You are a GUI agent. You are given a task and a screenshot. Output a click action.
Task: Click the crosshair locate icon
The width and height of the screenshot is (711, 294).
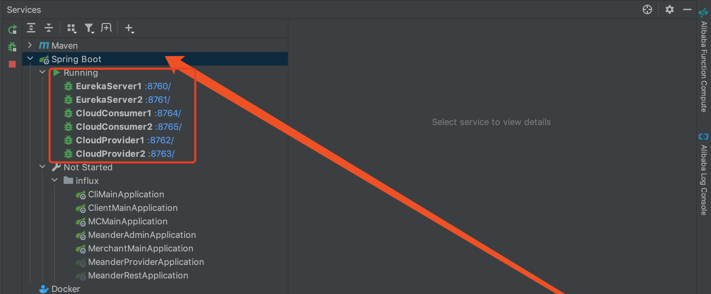(647, 9)
